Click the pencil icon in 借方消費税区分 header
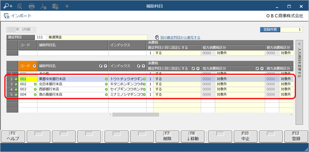 (257, 69)
